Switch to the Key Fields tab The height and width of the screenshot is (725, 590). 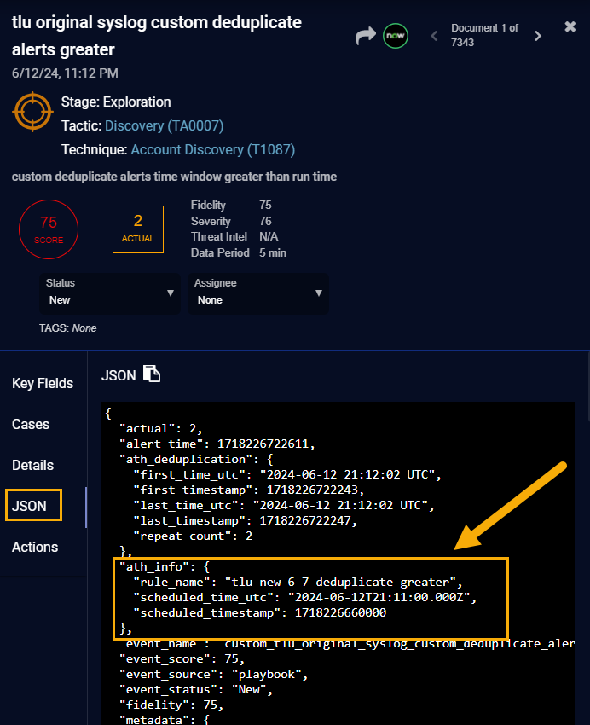pyautogui.click(x=43, y=383)
